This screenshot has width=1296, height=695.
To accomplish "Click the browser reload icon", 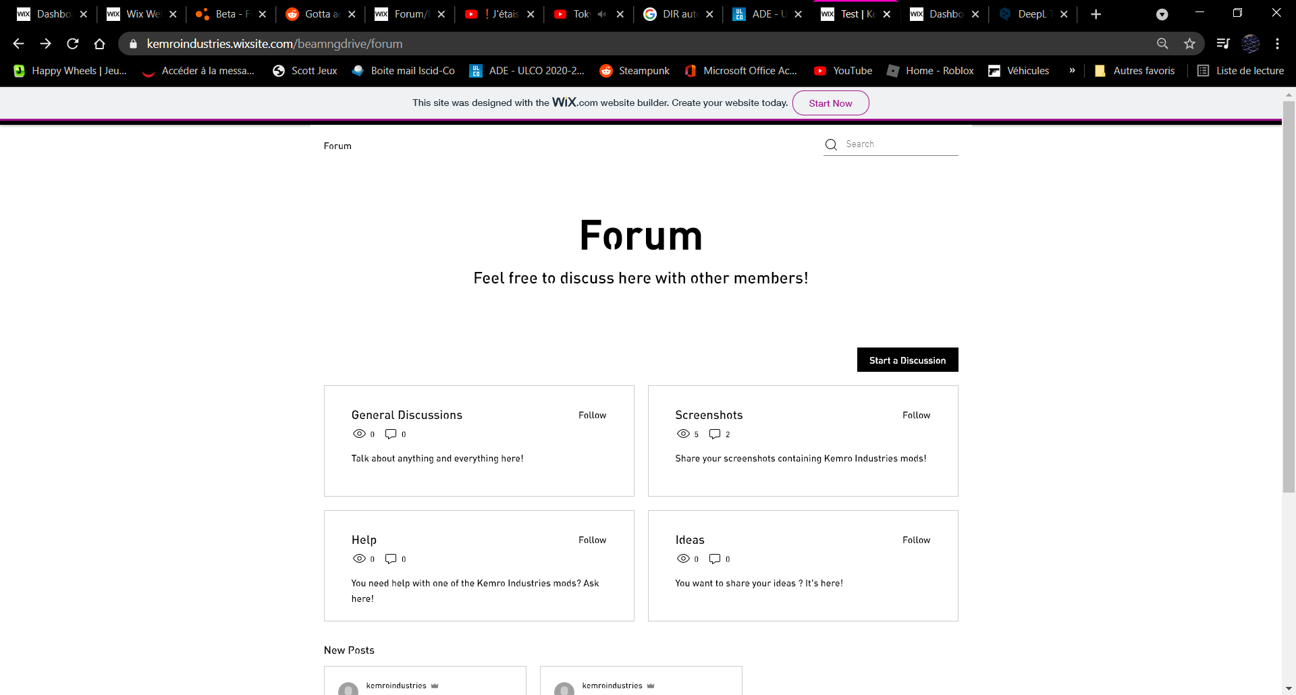I will click(x=73, y=44).
